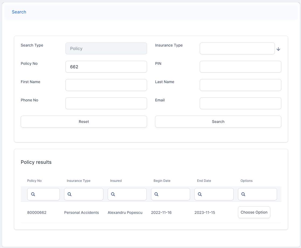Click the Email input field
Viewport: 301px width, 248px height.
(x=240, y=103)
